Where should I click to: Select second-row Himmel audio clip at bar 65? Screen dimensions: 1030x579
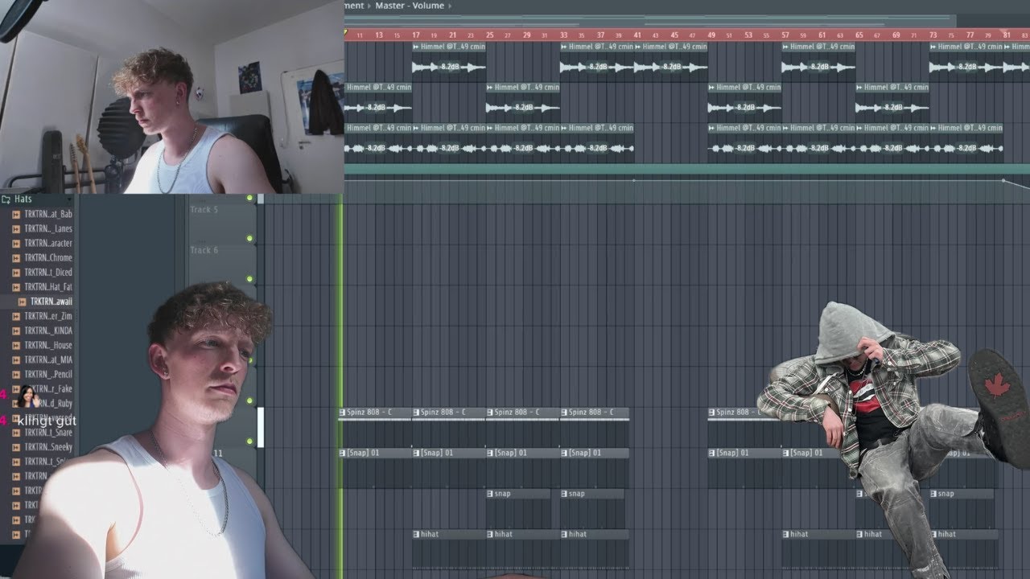pos(892,101)
